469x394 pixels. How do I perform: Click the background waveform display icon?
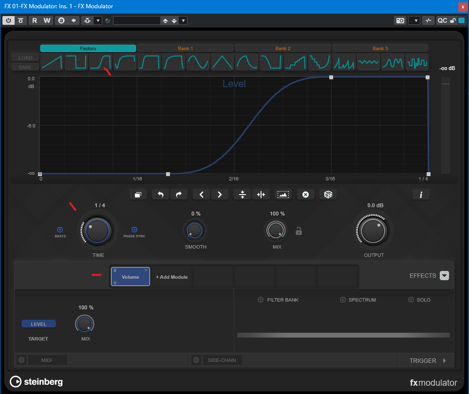(x=283, y=195)
